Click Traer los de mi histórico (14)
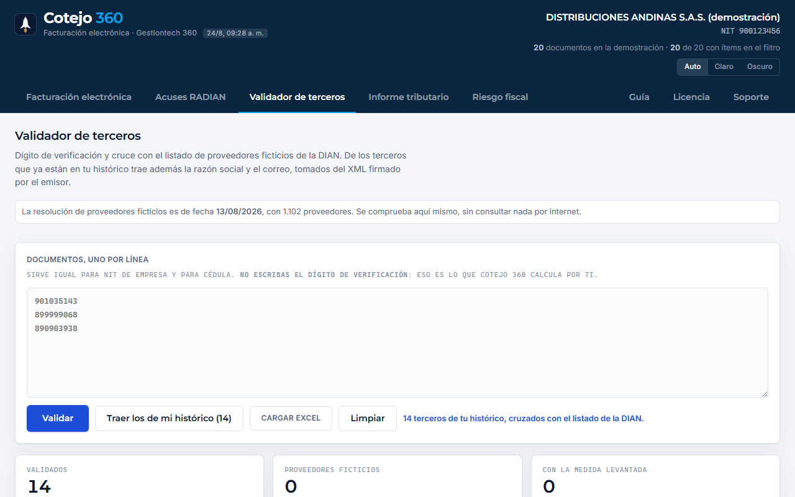This screenshot has height=497, width=795. click(169, 418)
